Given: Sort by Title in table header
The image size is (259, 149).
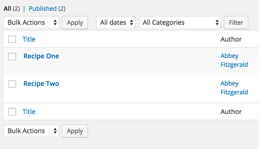Looking at the screenshot, I should pyautogui.click(x=29, y=39).
